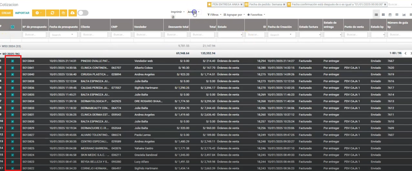Image resolution: width=412 pixels, height=171 pixels.
Task: Uncheck the checkbox for order SO13844
Action: pyautogui.click(x=12, y=61)
